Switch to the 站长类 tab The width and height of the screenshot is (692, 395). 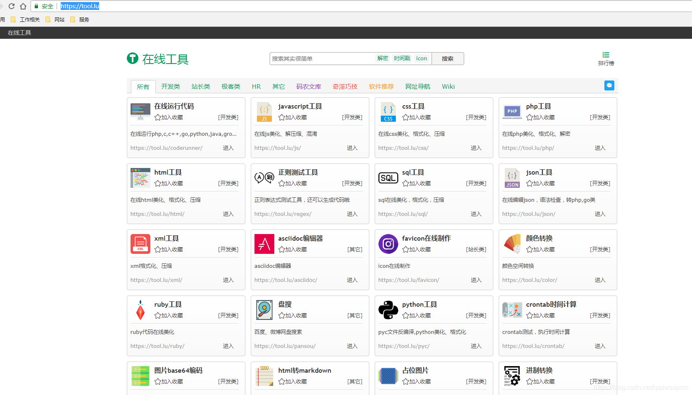(x=201, y=86)
